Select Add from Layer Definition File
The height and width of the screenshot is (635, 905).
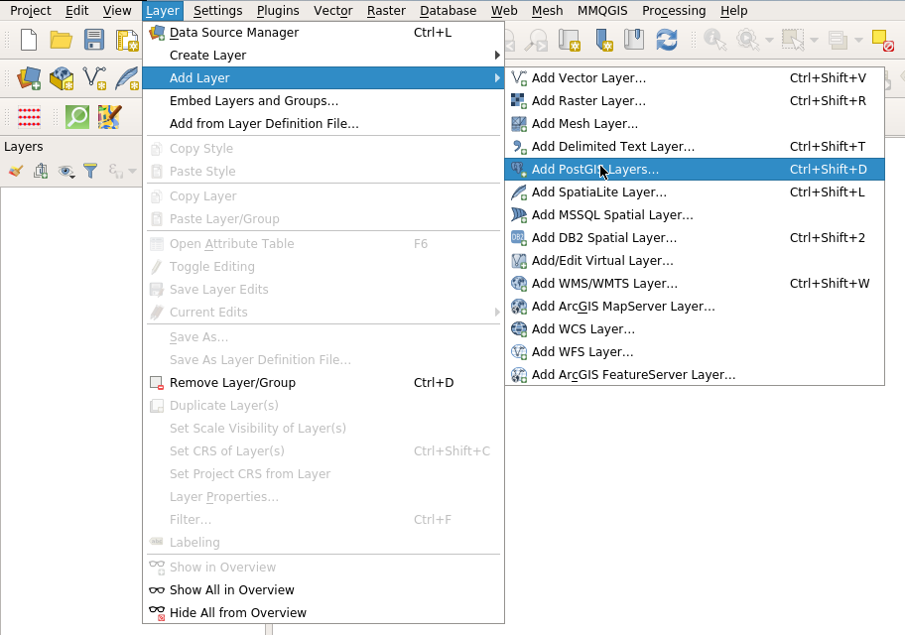point(264,124)
